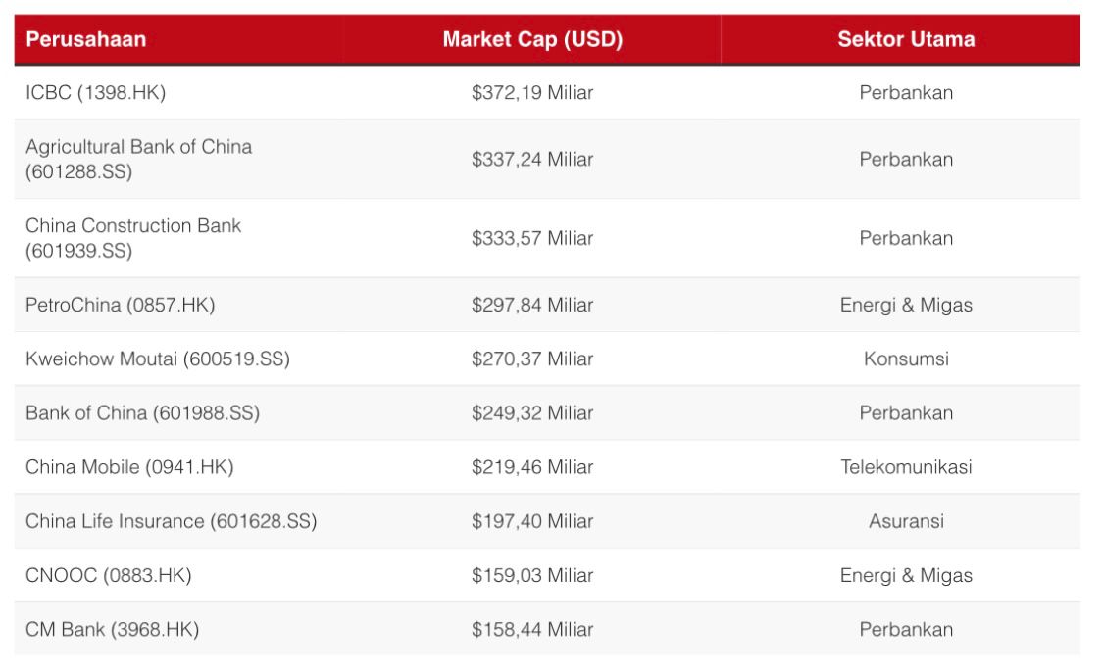Click the China Mobile (0941.HK) entry
This screenshot has height=671, width=1103.
(x=129, y=467)
